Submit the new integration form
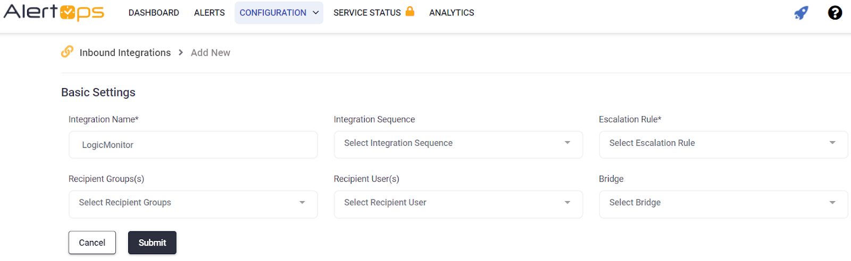 (x=152, y=243)
